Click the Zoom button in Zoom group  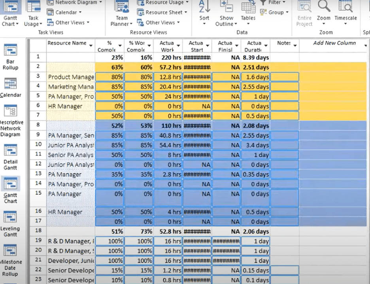(324, 14)
